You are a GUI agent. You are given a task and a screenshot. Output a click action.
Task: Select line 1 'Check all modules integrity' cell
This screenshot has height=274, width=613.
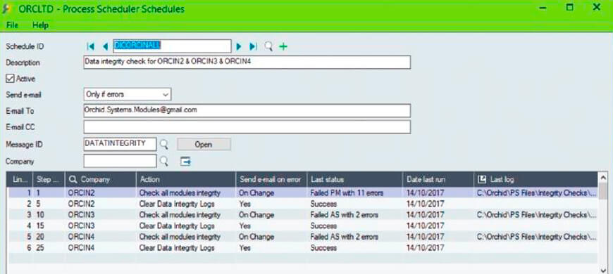pyautogui.click(x=186, y=193)
